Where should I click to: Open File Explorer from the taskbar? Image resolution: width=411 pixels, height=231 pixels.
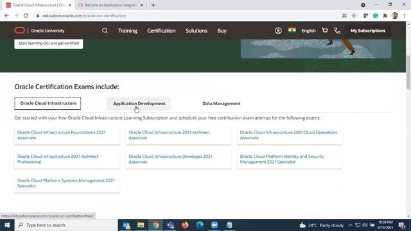[x=141, y=225]
